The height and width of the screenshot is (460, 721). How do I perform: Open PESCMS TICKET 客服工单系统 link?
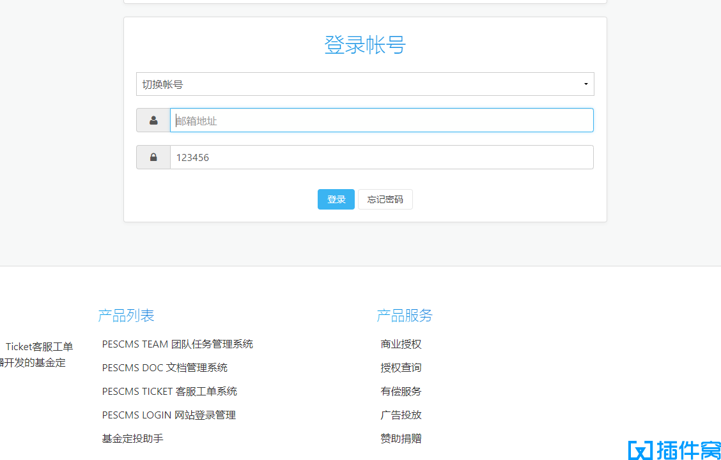169,392
